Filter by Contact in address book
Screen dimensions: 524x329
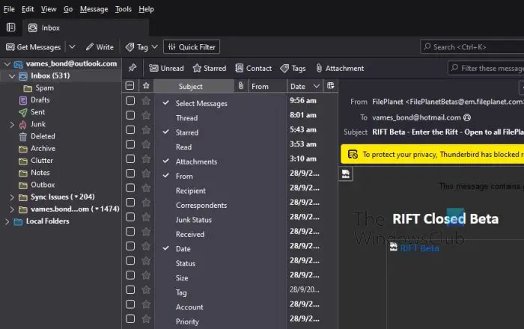(x=253, y=68)
